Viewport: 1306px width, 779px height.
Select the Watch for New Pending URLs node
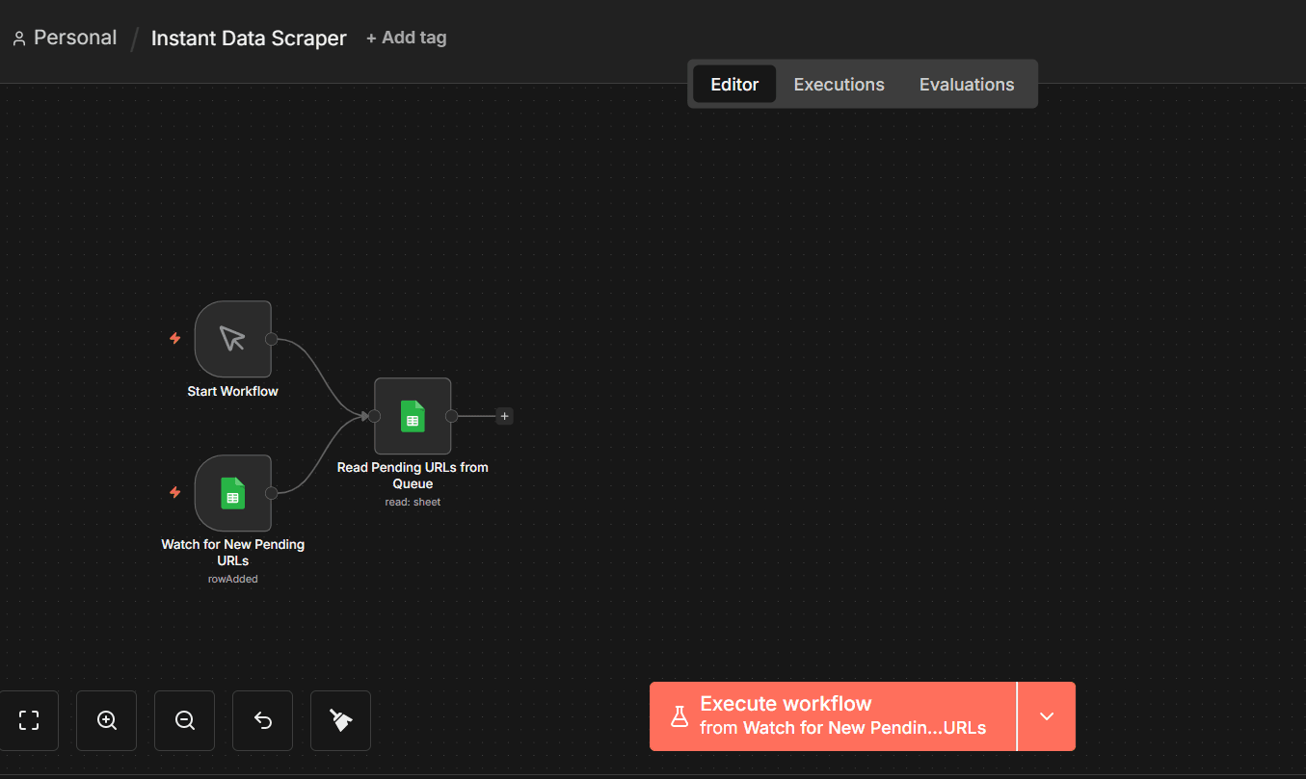pyautogui.click(x=232, y=493)
